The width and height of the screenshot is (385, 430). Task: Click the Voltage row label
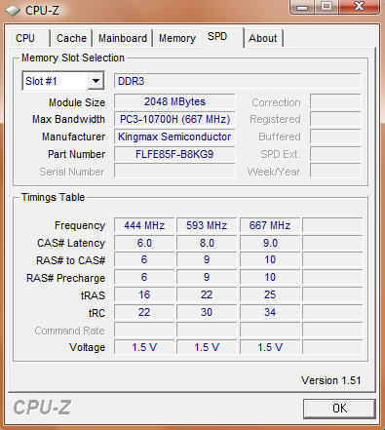pos(87,347)
